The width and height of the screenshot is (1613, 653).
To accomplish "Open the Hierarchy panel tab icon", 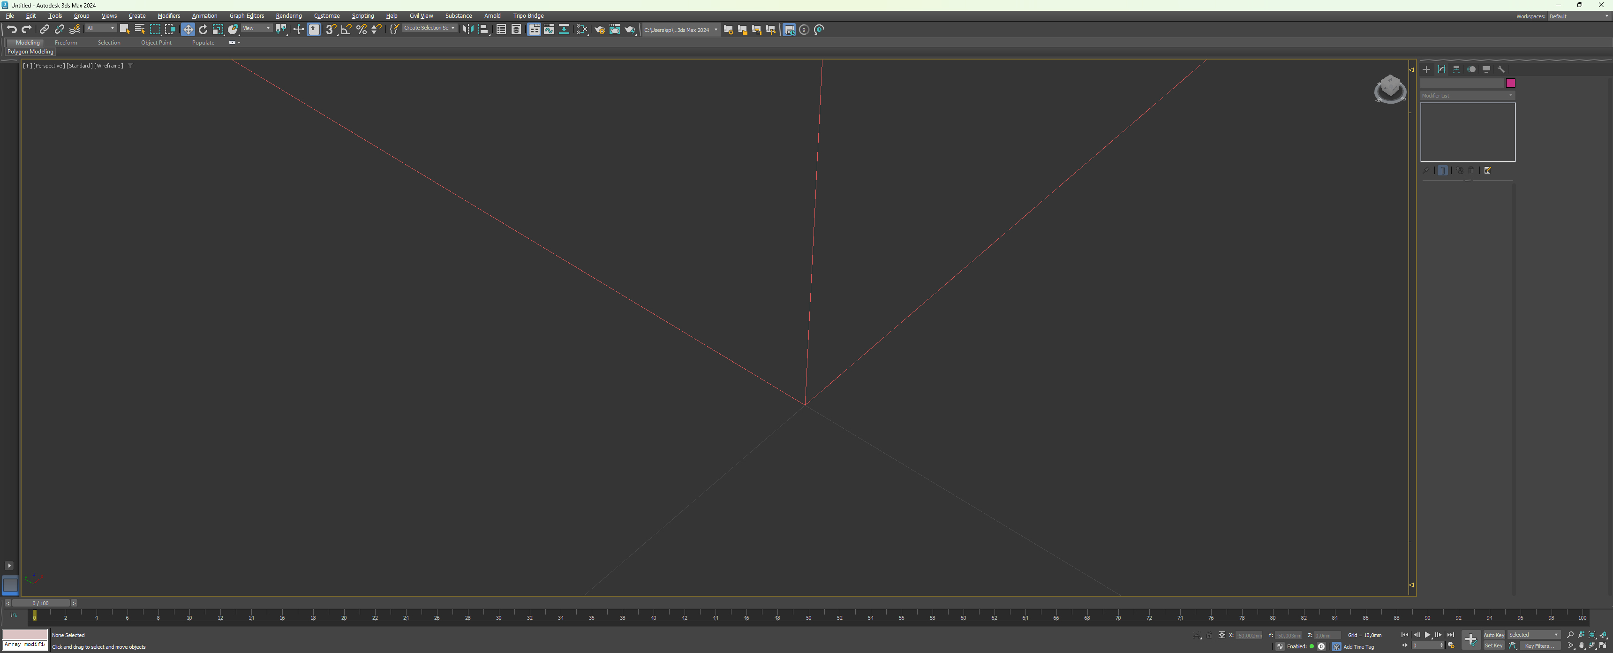I will click(x=1456, y=69).
